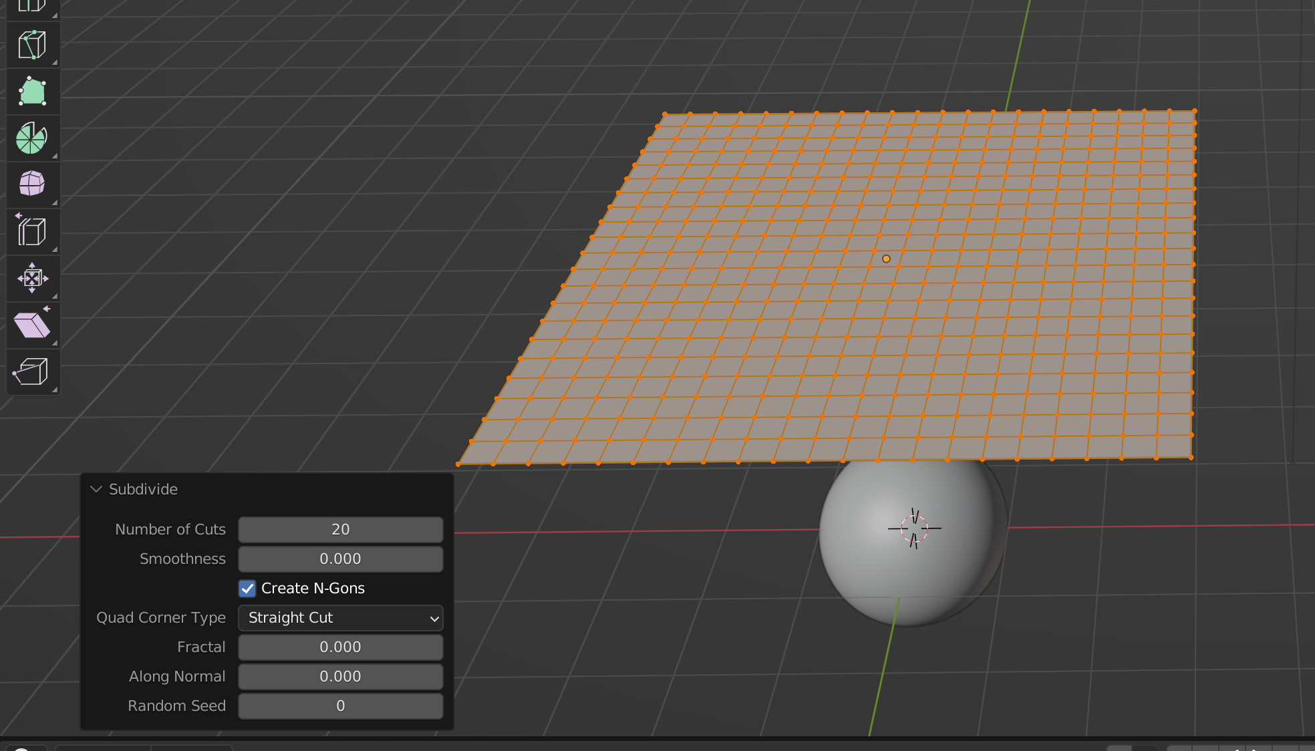
Task: Select the Spin tool
Action: click(32, 138)
